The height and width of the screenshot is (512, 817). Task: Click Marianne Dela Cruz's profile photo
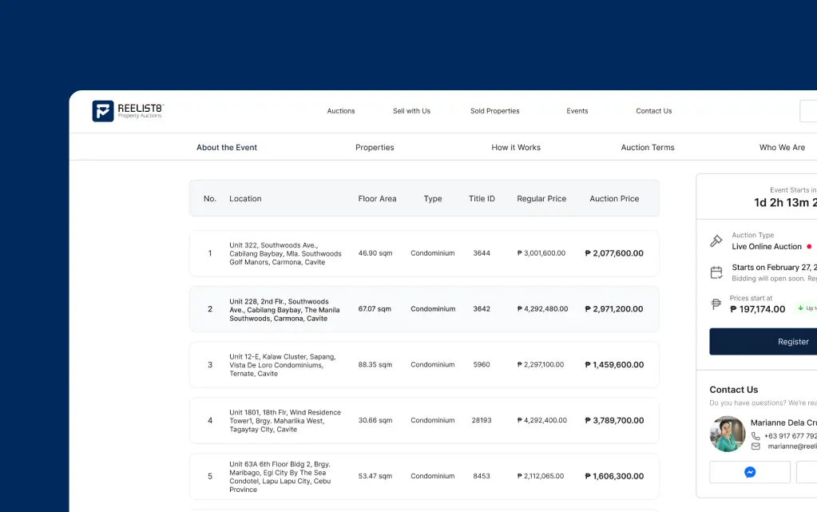coord(728,434)
